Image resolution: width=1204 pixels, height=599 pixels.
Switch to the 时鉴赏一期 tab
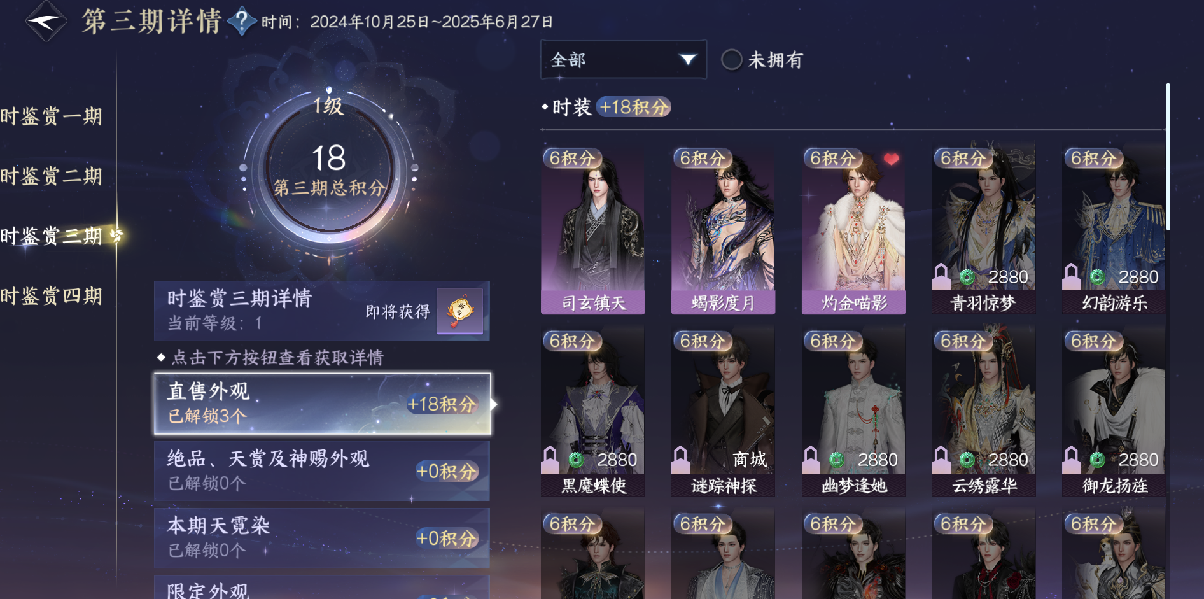pyautogui.click(x=52, y=116)
